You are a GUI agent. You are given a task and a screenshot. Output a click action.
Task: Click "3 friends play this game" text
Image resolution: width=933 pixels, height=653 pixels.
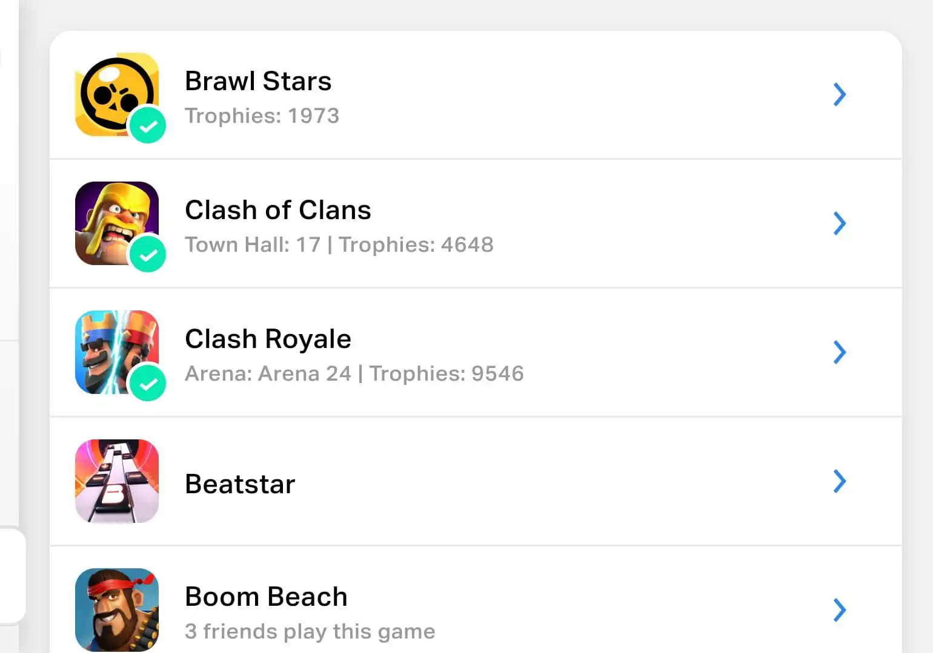310,631
